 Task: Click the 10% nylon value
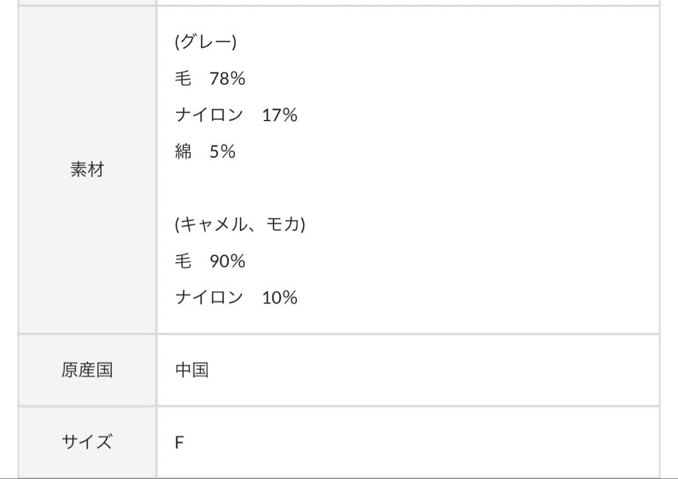279,298
